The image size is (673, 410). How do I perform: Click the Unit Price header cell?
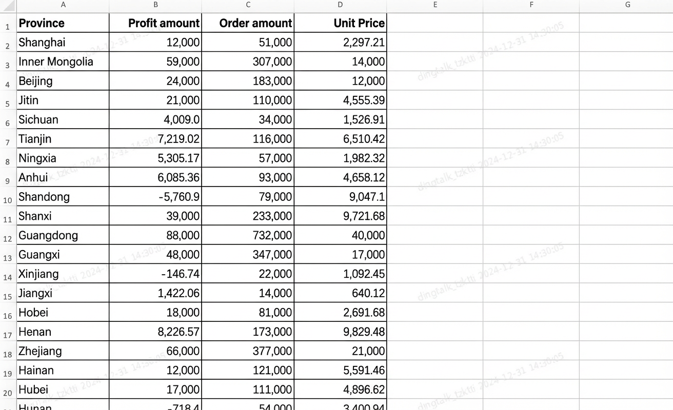point(341,23)
